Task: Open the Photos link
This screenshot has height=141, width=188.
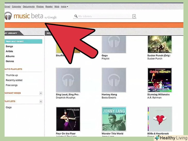Action: (40, 6)
